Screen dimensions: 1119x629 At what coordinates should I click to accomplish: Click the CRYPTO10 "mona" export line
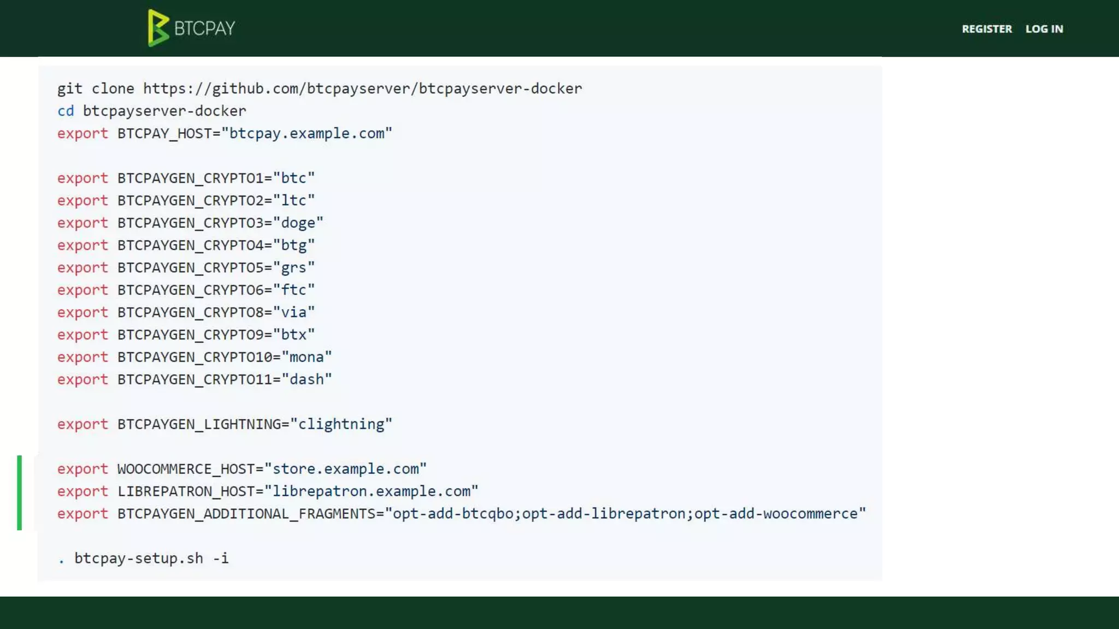pos(195,357)
